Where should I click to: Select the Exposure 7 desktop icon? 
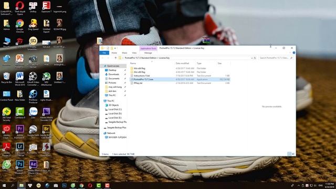(46, 7)
